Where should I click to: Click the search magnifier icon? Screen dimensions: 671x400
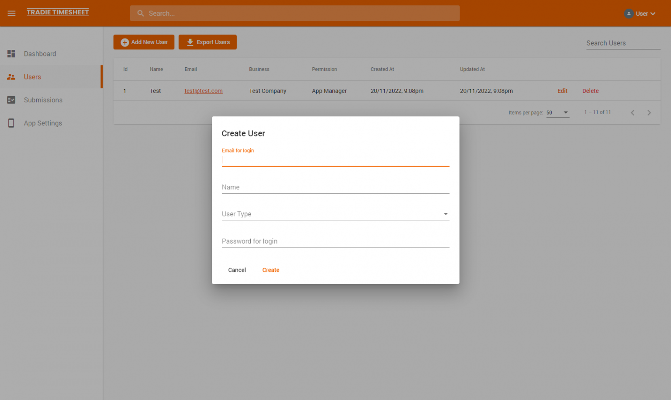[x=140, y=13]
